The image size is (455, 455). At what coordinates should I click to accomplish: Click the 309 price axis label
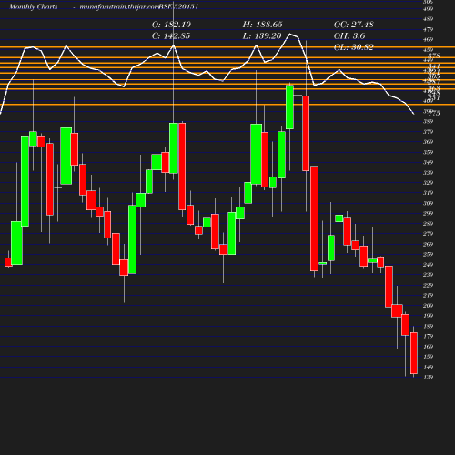[428, 203]
